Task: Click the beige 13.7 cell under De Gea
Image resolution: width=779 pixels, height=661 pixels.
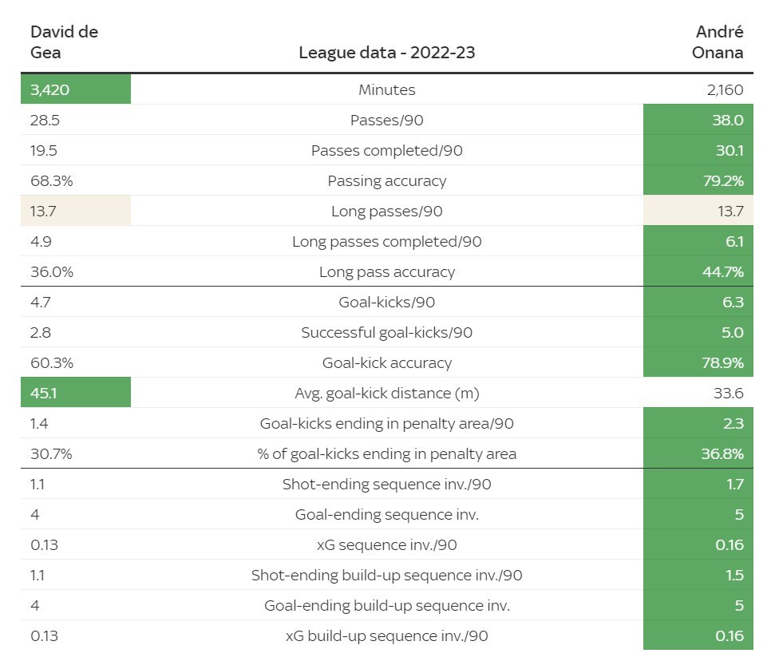Action: pos(76,212)
